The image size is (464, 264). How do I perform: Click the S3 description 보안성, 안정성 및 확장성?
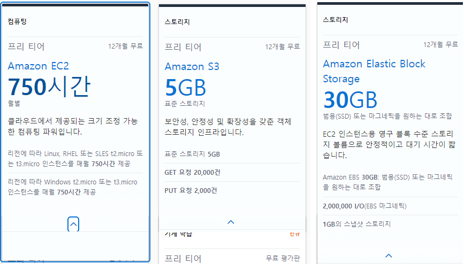(228, 127)
